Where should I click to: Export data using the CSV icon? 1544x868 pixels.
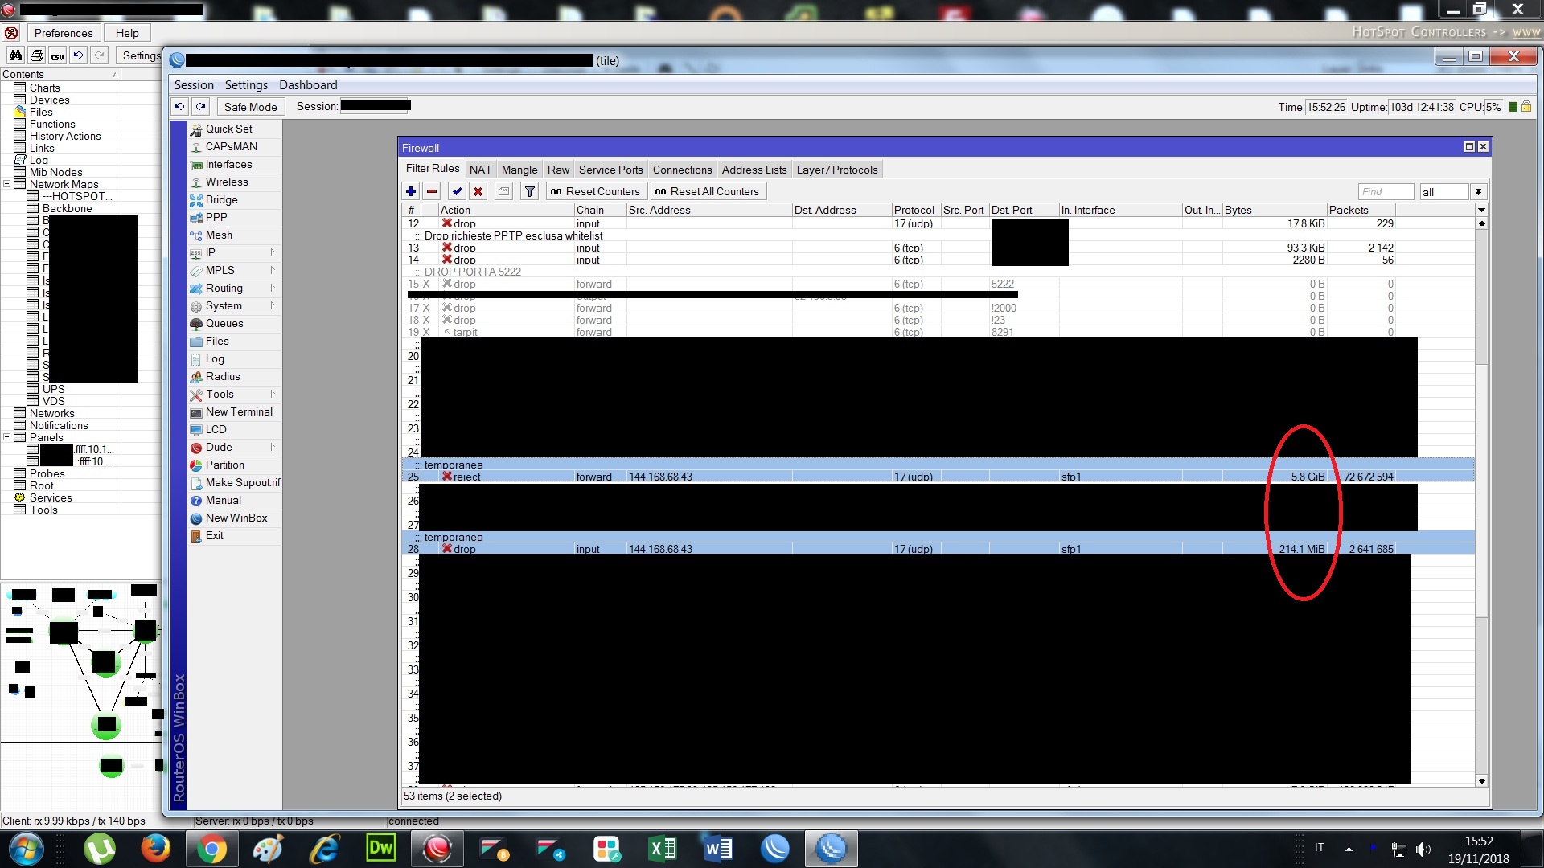(57, 55)
